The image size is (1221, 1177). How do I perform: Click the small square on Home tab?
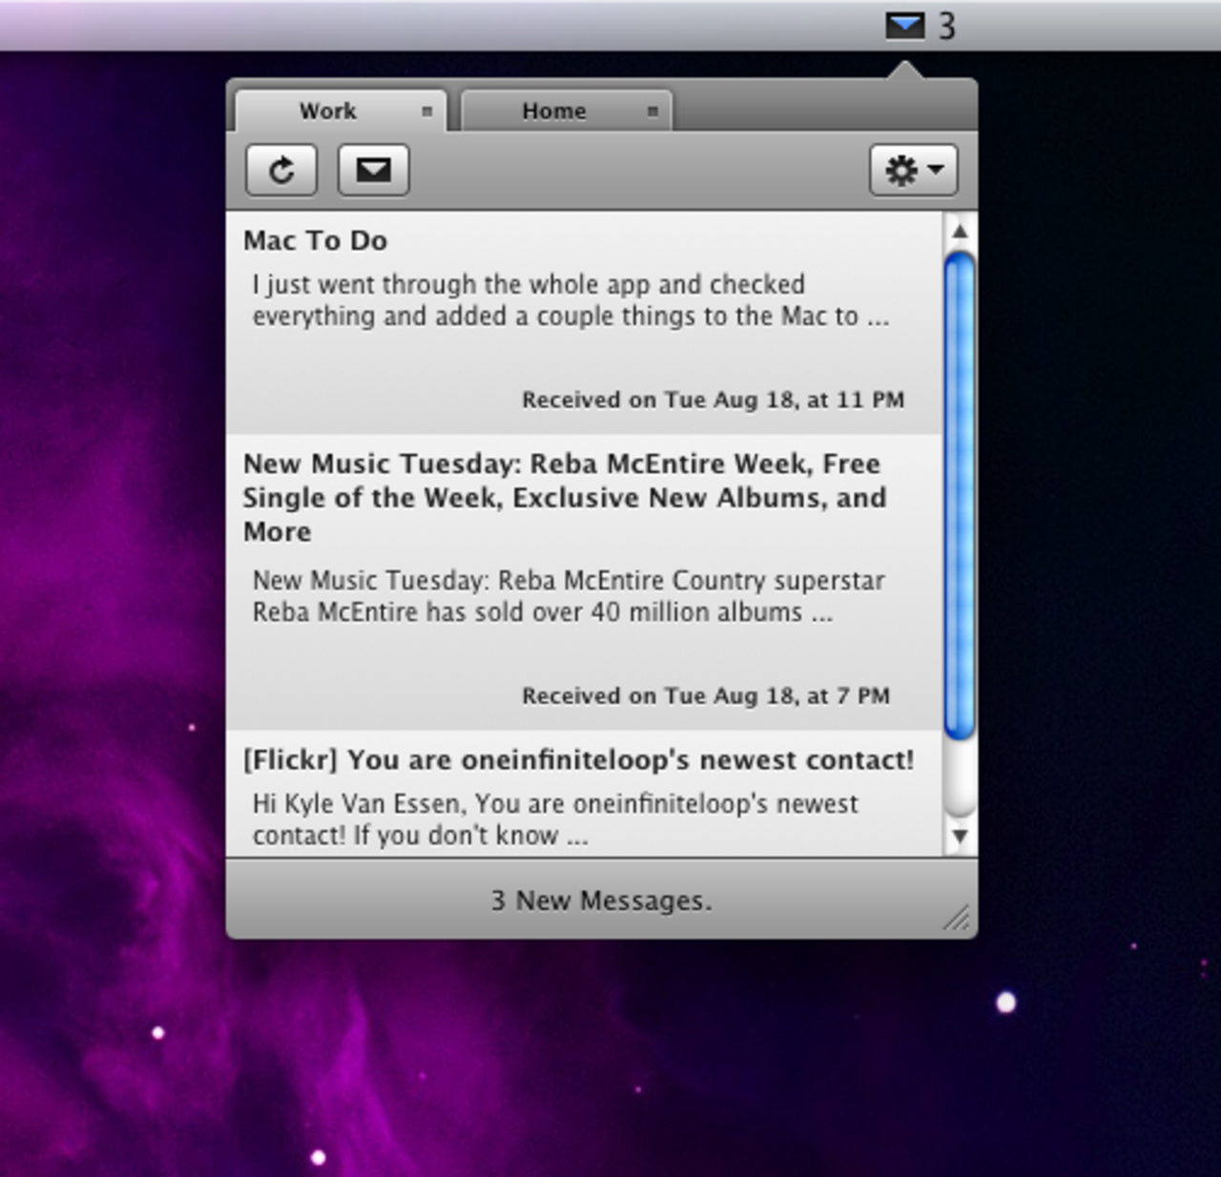point(652,112)
